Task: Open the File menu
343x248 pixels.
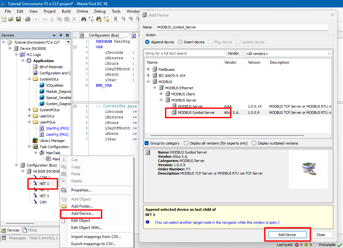Action: coord(8,11)
